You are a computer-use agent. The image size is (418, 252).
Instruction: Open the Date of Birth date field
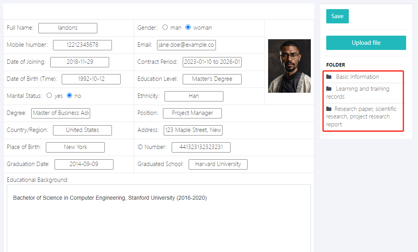pos(91,79)
